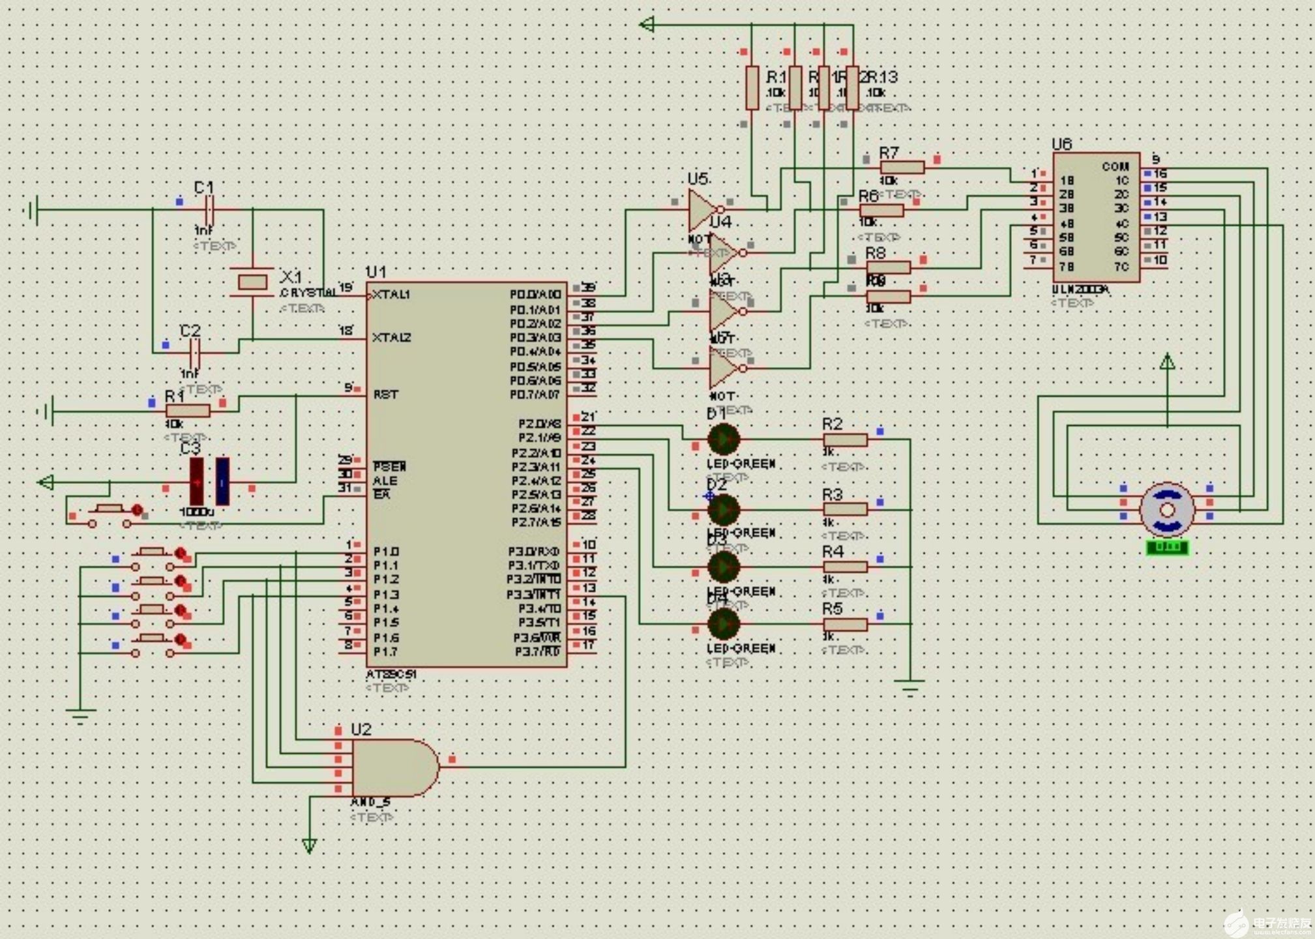This screenshot has height=939, width=1315.
Task: Click the D3 green LED
Action: point(723,567)
